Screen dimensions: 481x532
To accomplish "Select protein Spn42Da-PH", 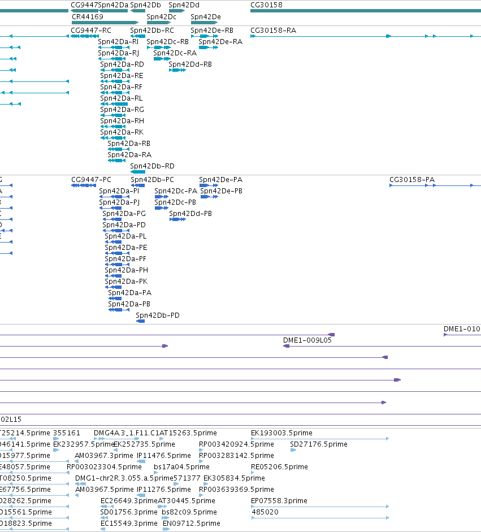I will click(126, 270).
